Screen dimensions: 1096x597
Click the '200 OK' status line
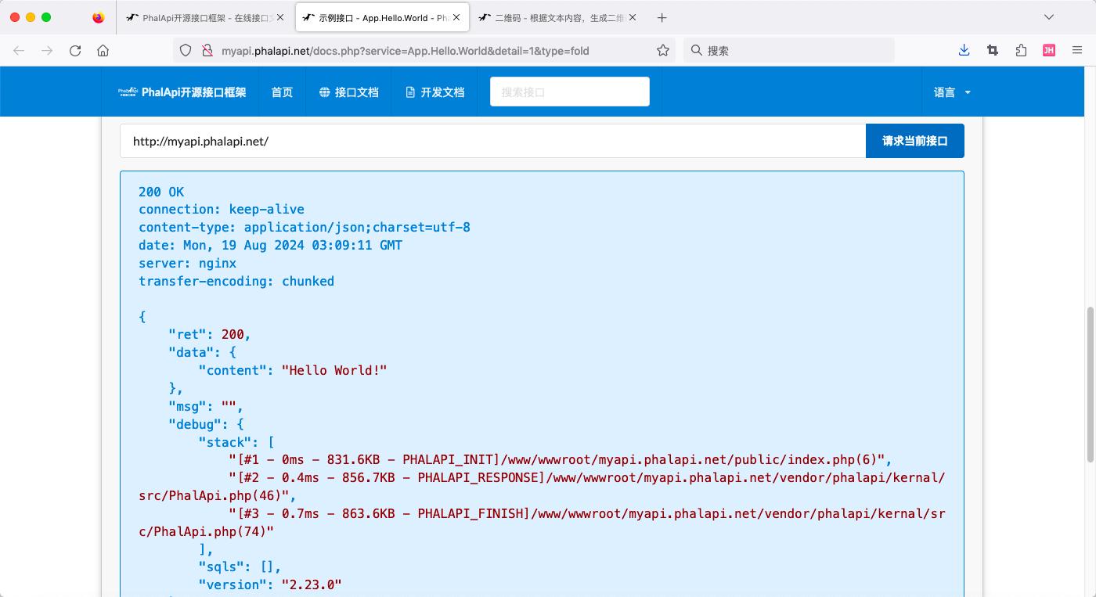(x=161, y=192)
